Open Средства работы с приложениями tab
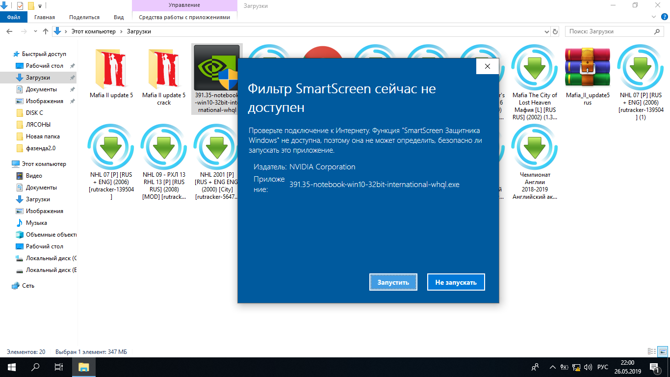This screenshot has width=670, height=377. [184, 17]
